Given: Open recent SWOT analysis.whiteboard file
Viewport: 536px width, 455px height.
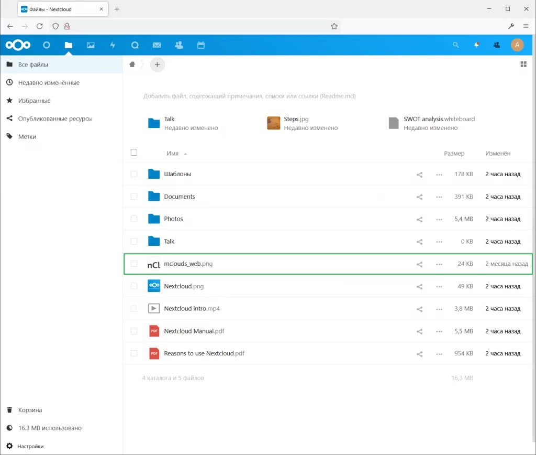Looking at the screenshot, I should tap(432, 123).
